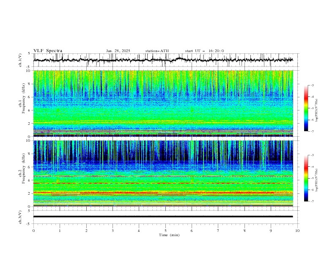Click the x-axis tick label "9"

(271, 231)
